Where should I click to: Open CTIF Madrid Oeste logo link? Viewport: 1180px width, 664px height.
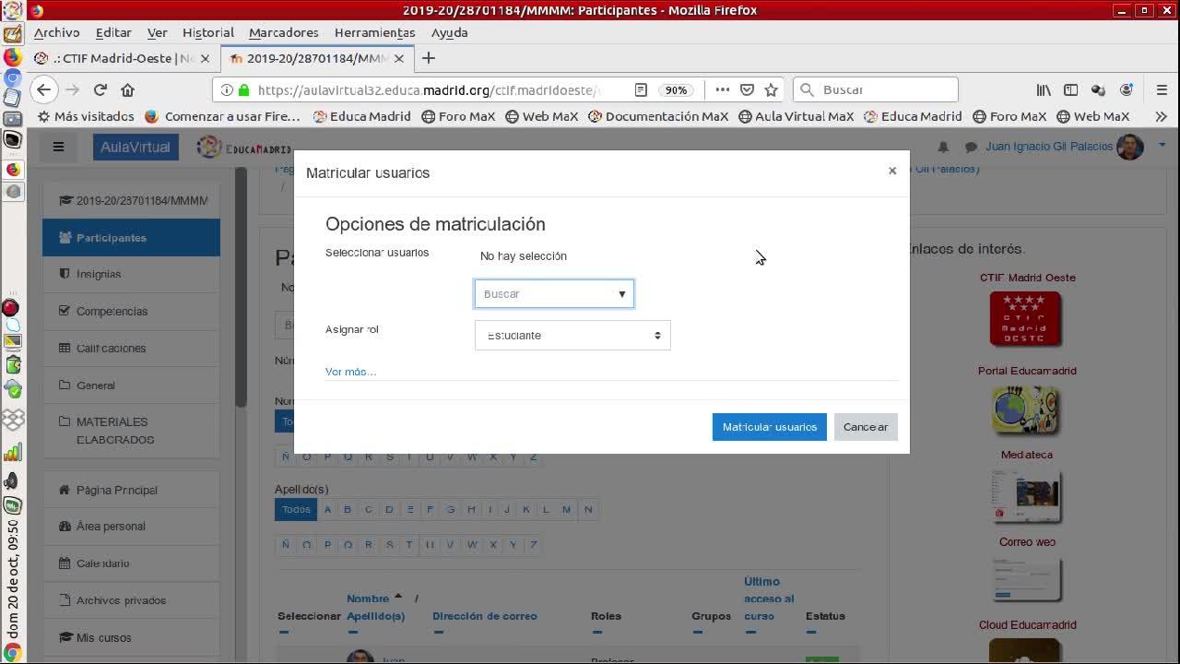[1025, 319]
